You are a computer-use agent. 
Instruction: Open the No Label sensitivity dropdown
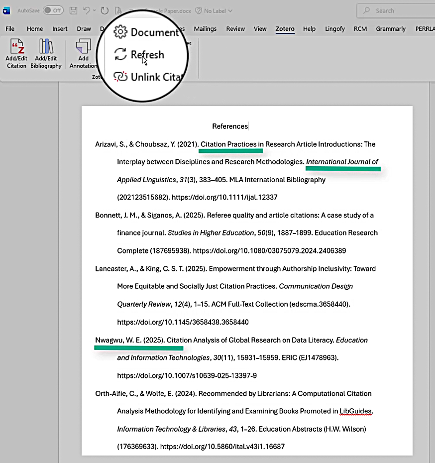(x=214, y=10)
